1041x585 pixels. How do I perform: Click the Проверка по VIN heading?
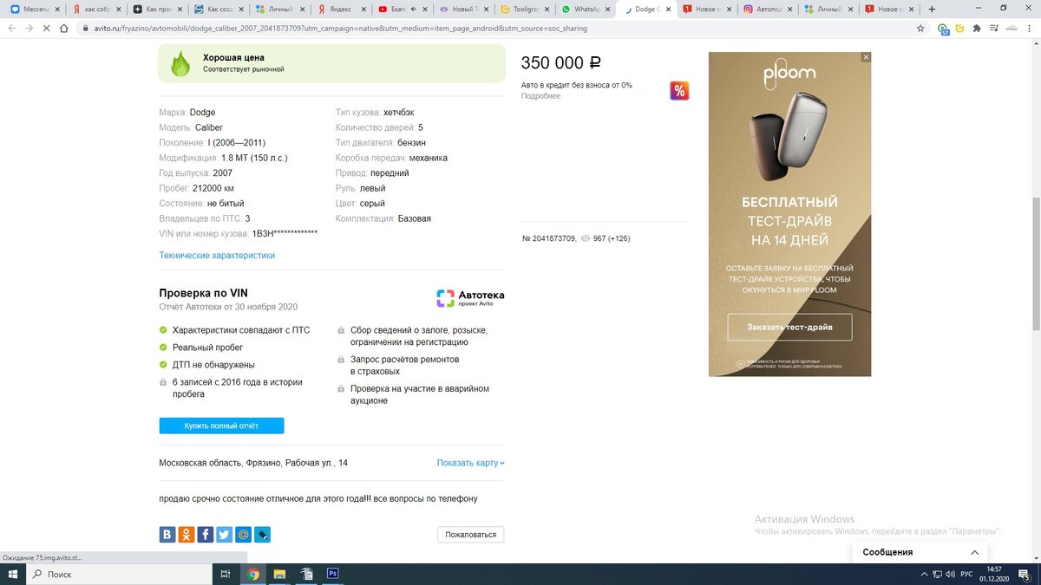203,293
